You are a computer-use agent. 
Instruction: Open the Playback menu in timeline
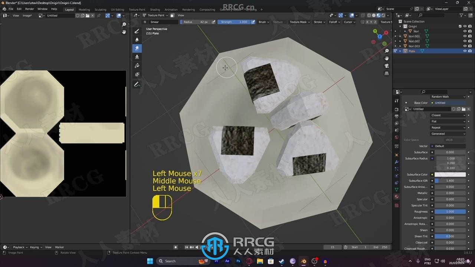point(20,247)
